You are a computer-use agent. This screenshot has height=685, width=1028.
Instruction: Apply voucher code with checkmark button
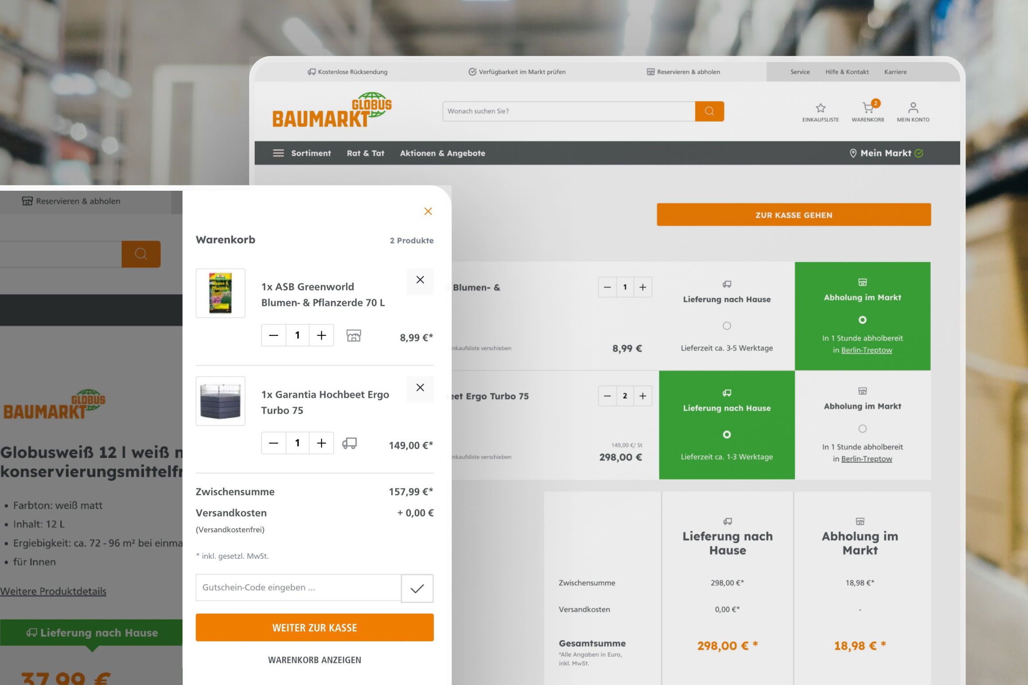pos(417,588)
